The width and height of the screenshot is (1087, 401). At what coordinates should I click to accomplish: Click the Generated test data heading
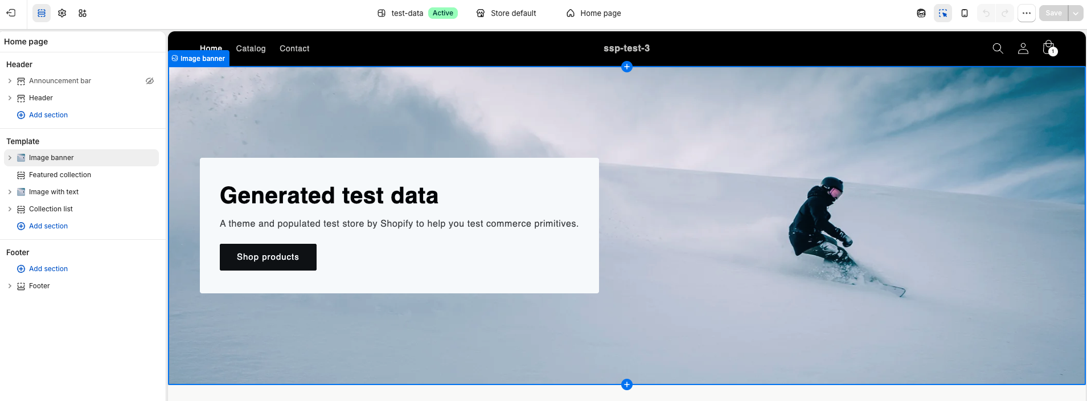329,195
